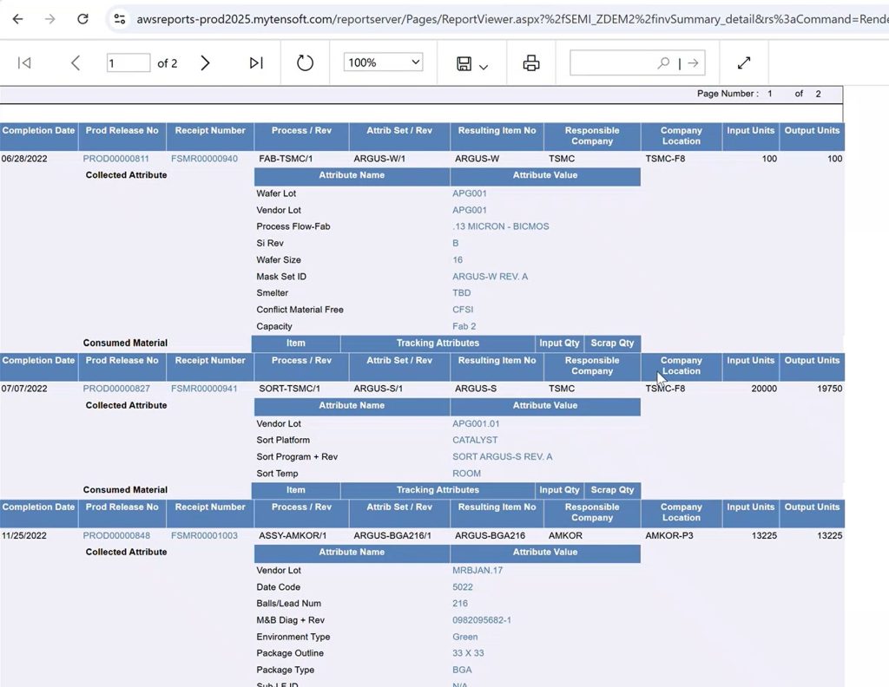
Task: Reload the page in the browser
Action: click(83, 18)
